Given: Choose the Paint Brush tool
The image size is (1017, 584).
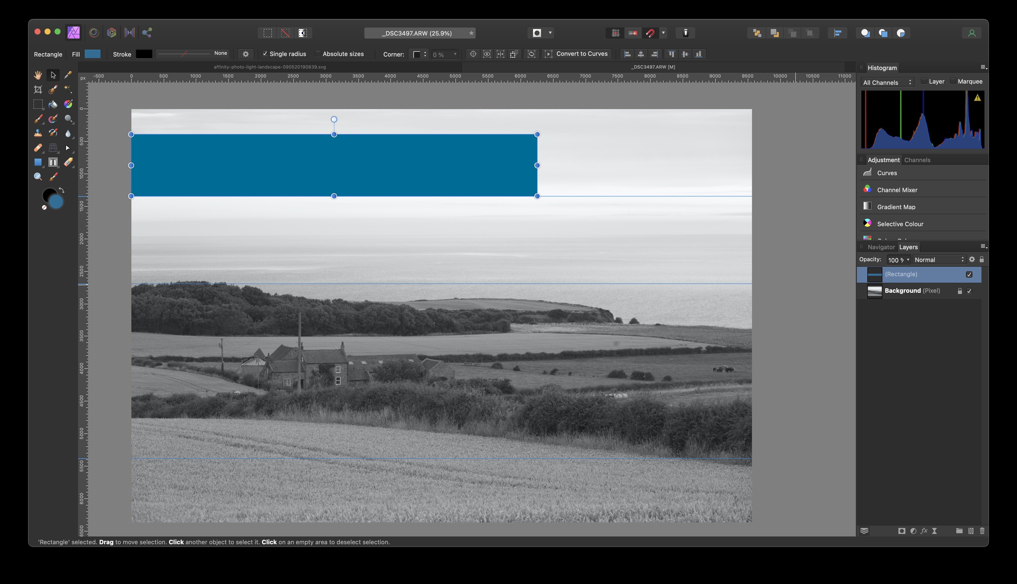Looking at the screenshot, I should click(38, 119).
